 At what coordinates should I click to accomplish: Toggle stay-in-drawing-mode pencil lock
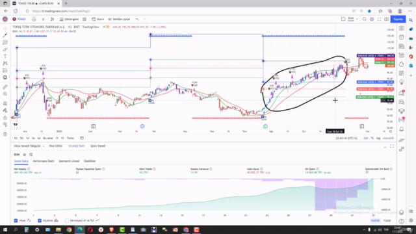pyautogui.click(x=5, y=110)
